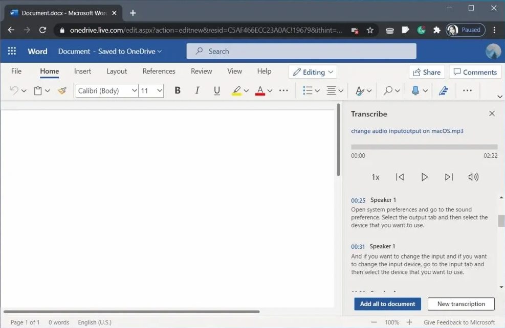Viewport: 505px width, 328px height.
Task: Expand bullet list style arrow
Action: (x=317, y=91)
